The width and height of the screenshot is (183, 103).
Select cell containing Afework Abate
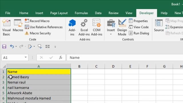(39, 93)
